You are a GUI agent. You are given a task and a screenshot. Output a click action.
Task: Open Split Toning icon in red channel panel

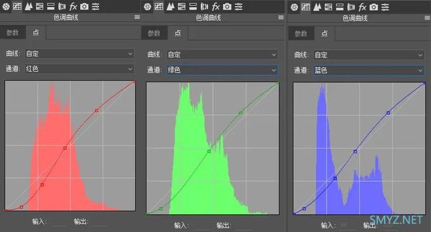(x=51, y=6)
